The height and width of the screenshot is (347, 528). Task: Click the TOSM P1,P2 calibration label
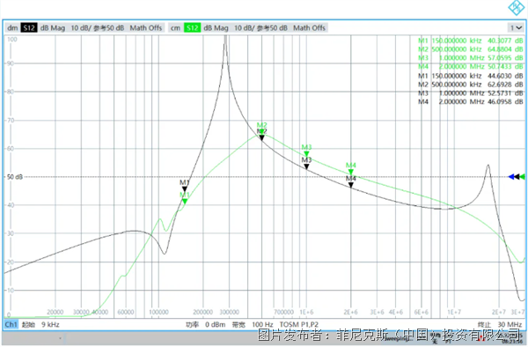[x=298, y=325]
